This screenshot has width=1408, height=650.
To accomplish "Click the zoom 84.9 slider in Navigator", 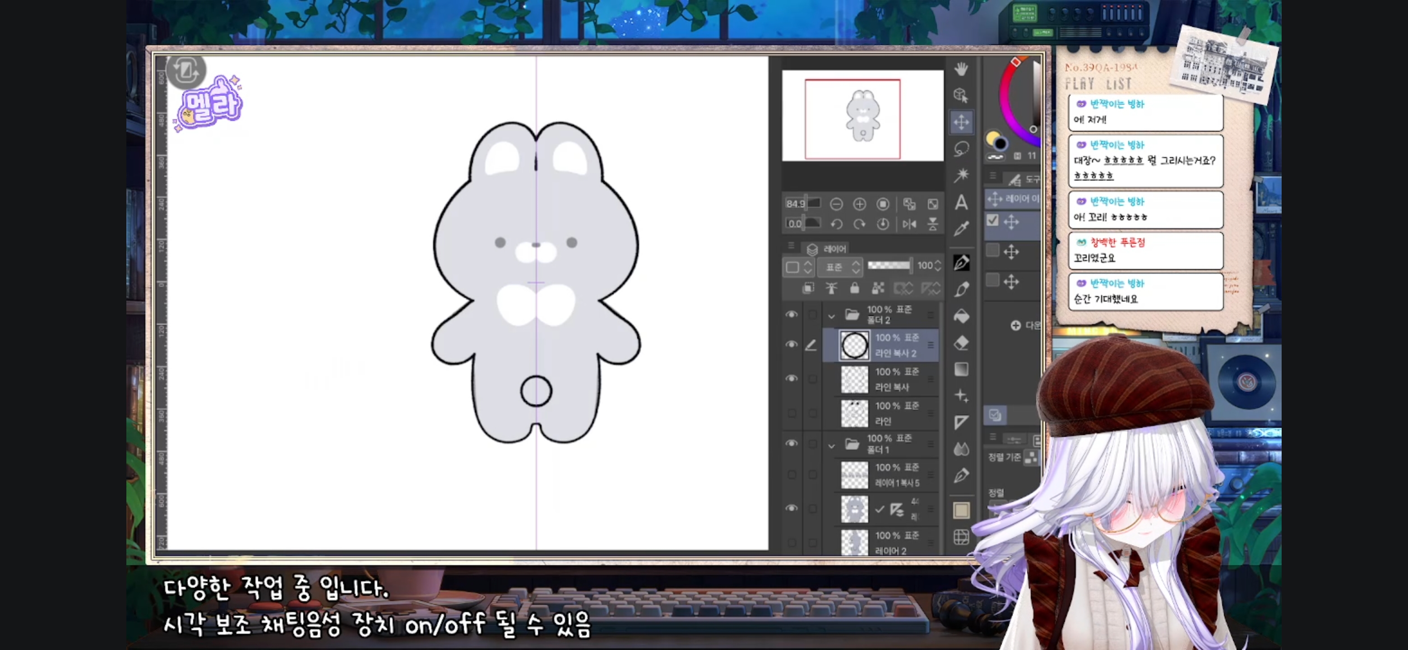I will 803,204.
